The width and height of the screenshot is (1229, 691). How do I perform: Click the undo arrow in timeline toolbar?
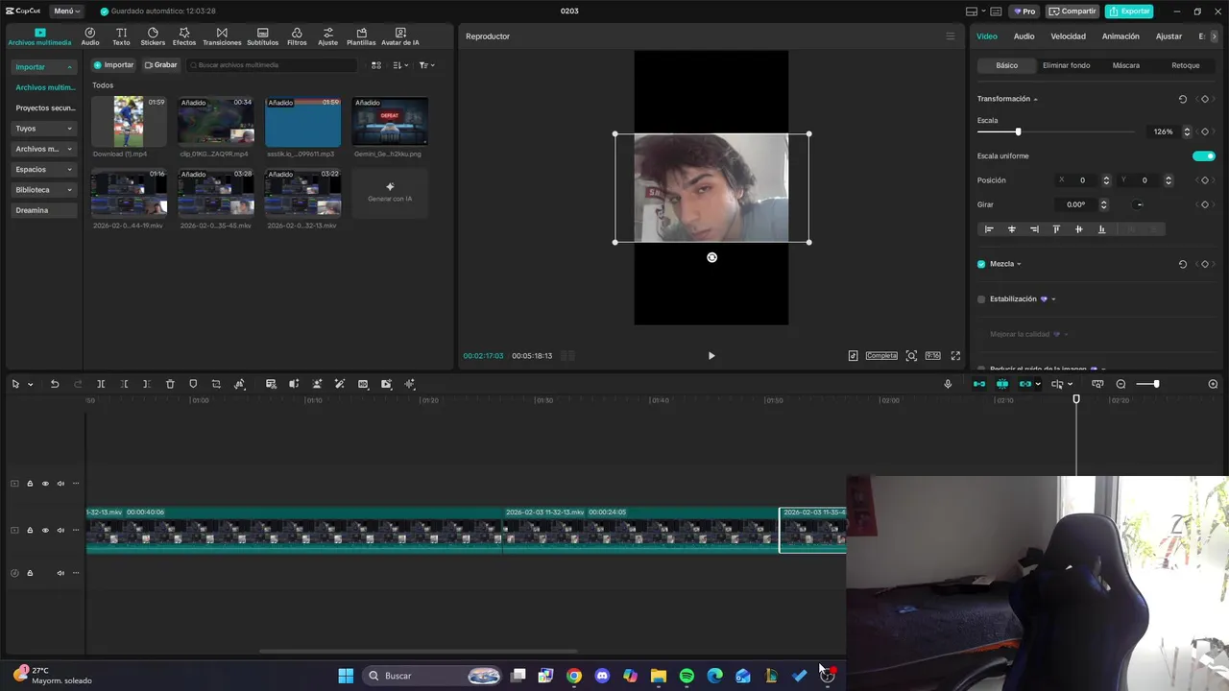[55, 384]
